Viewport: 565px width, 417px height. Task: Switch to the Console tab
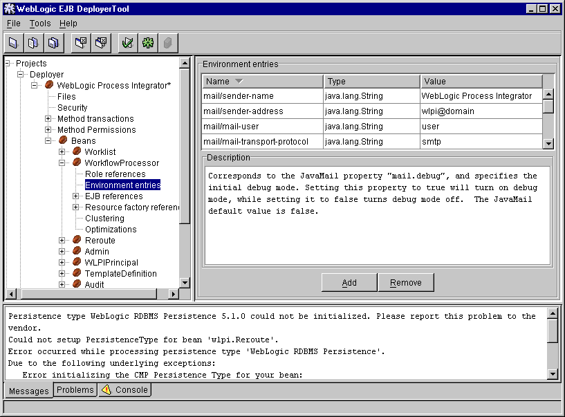click(124, 389)
